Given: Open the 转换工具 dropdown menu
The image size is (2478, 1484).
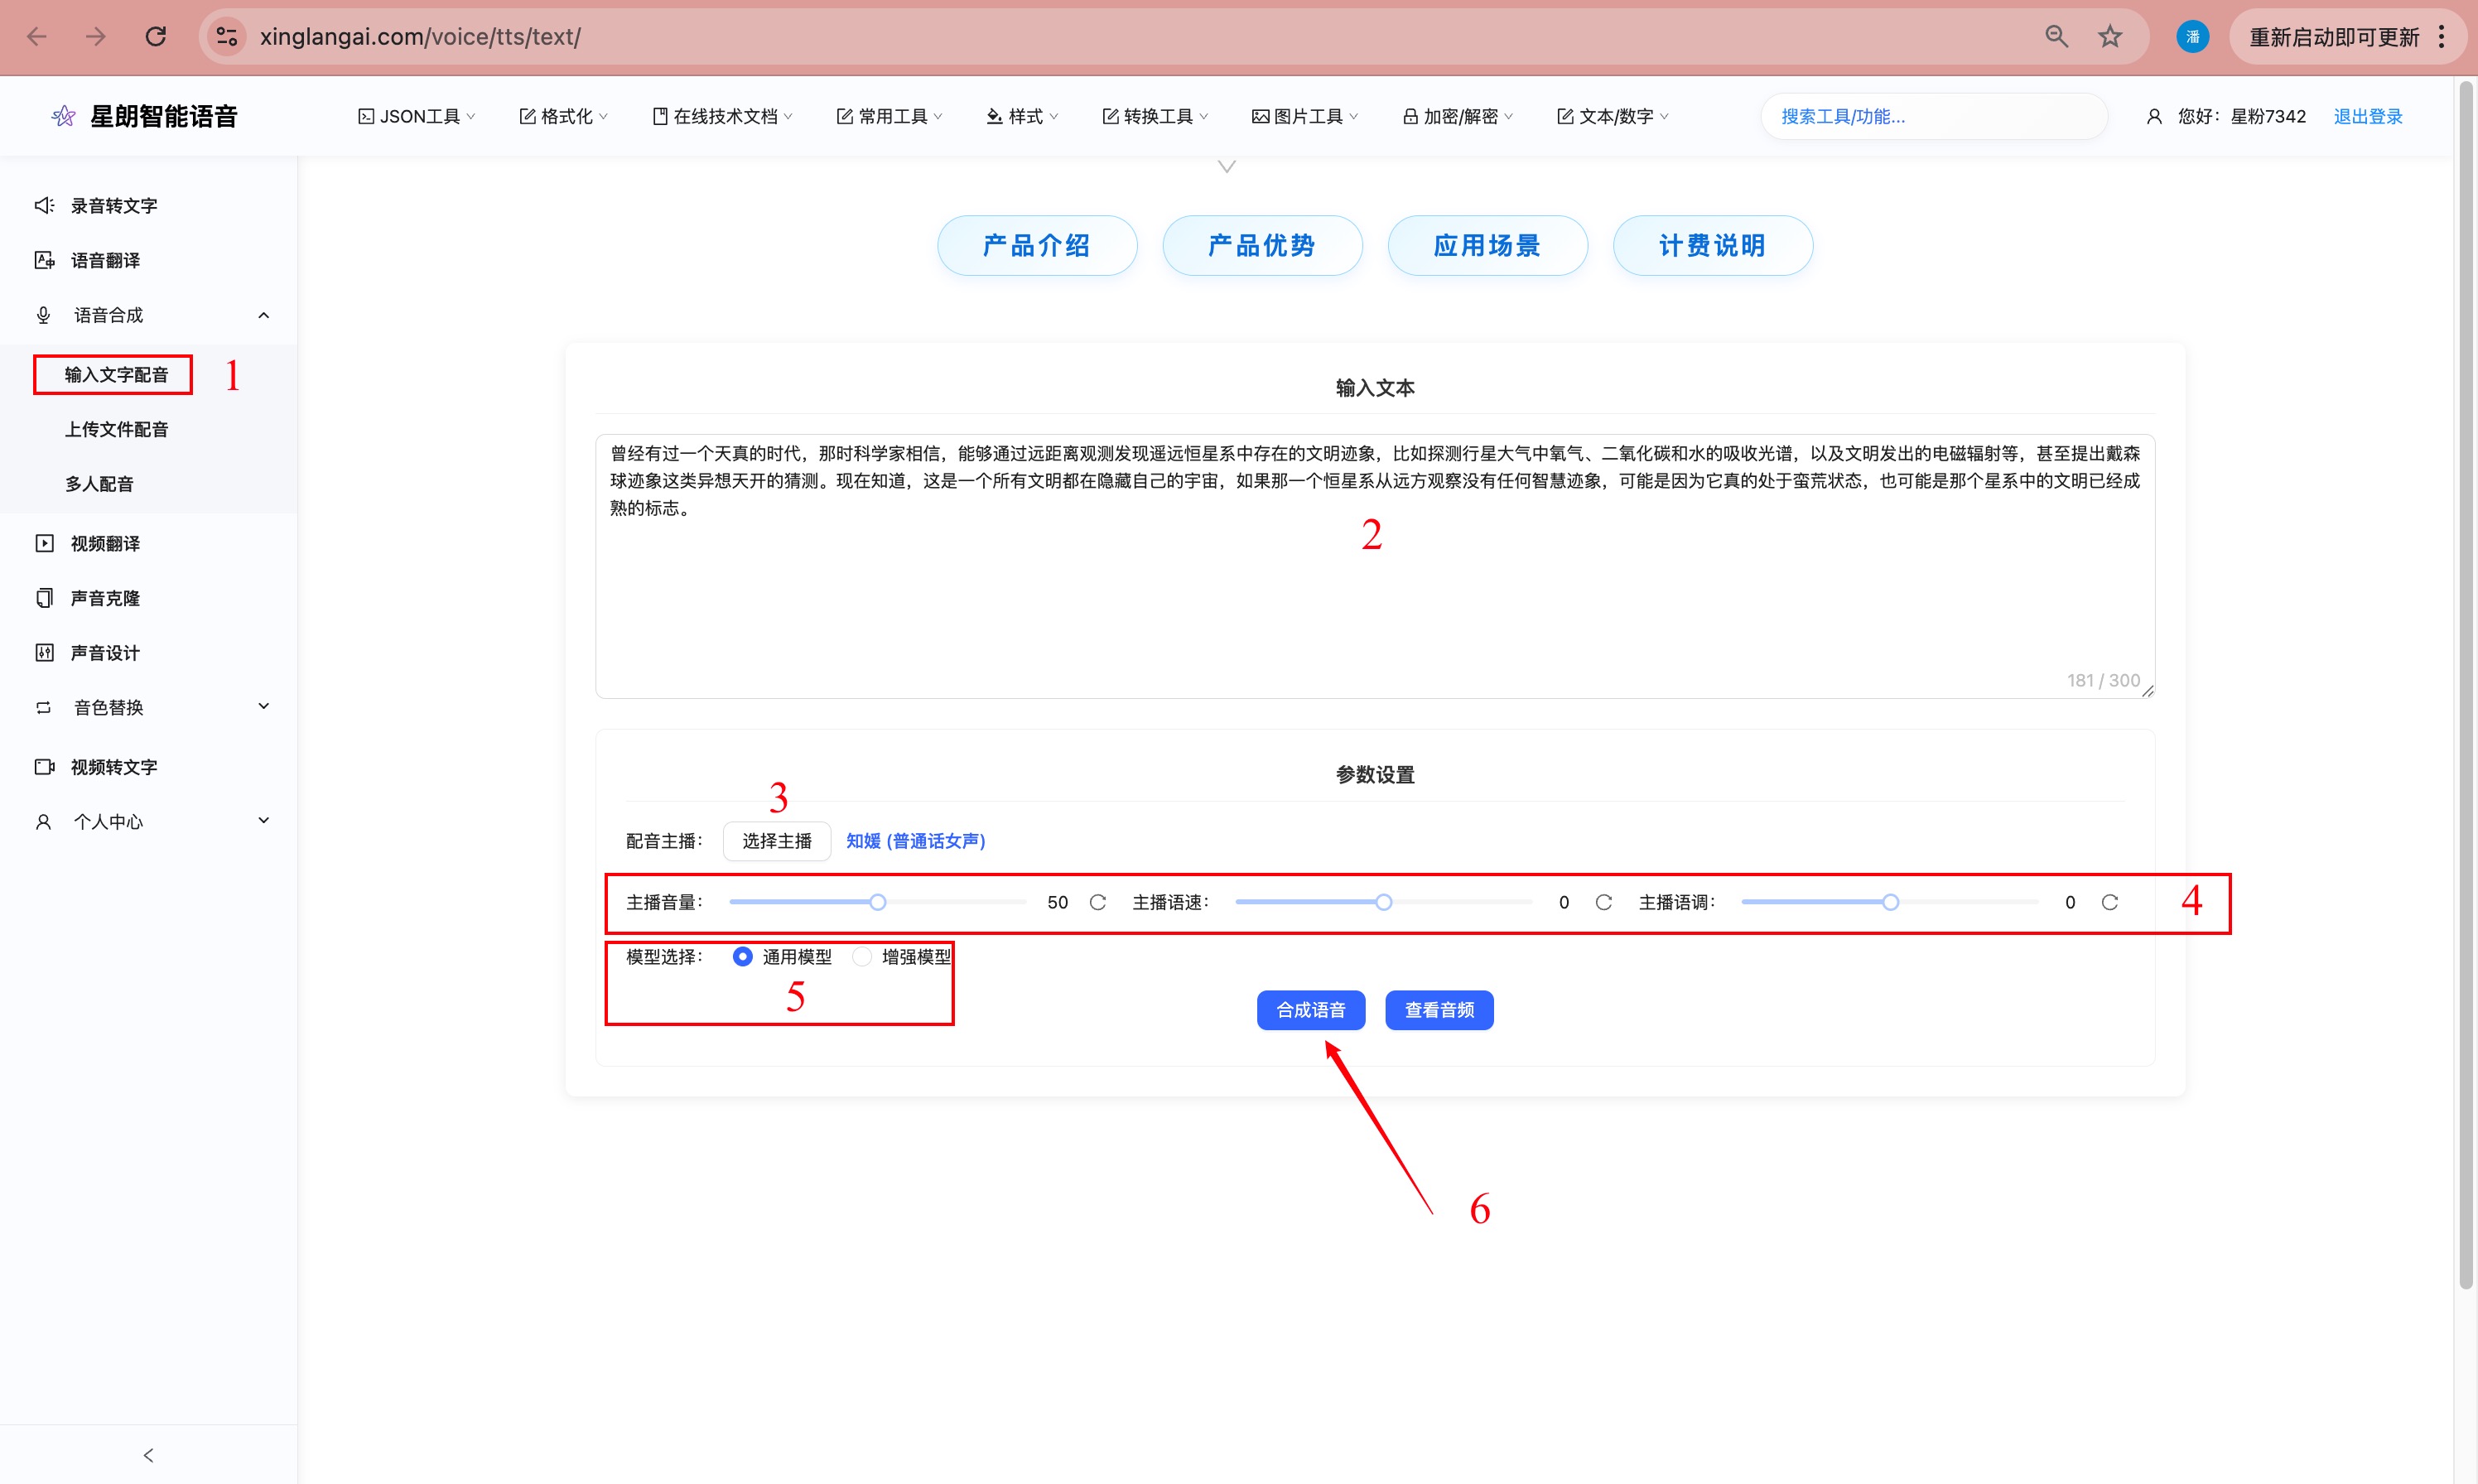Looking at the screenshot, I should tap(1155, 116).
